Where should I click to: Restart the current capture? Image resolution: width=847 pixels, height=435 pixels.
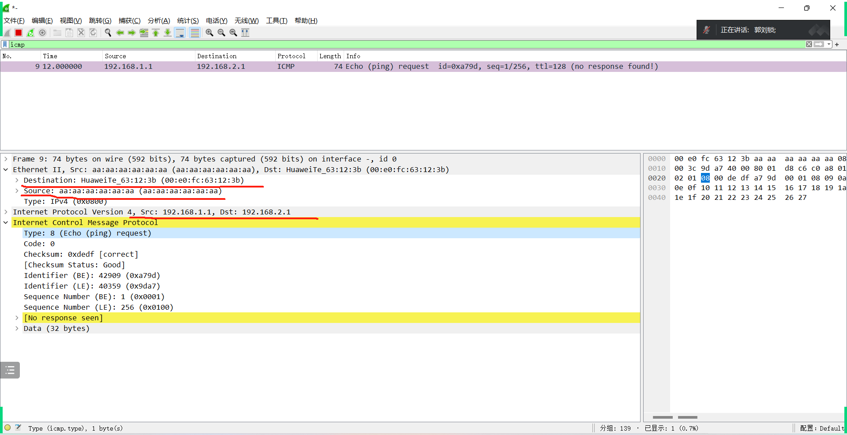coord(30,33)
